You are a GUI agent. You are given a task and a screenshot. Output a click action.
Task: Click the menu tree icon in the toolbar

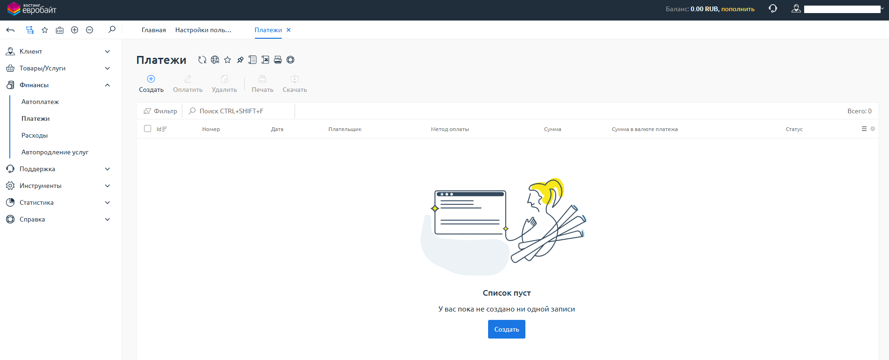(30, 30)
